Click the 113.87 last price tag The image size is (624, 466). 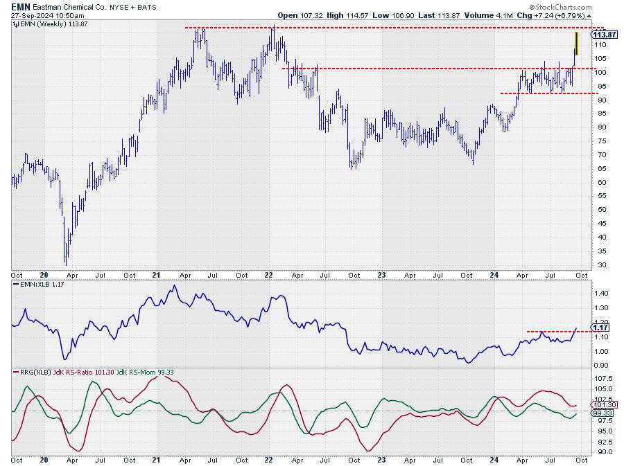click(605, 35)
